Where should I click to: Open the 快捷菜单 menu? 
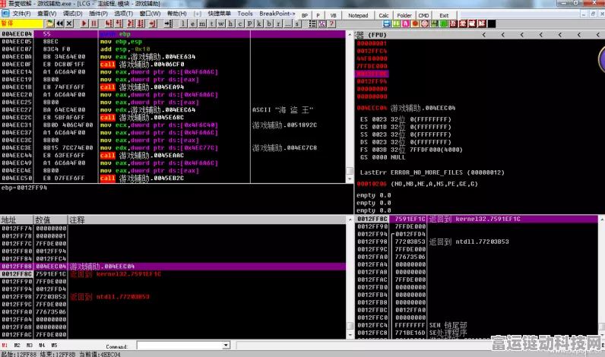pyautogui.click(x=219, y=14)
